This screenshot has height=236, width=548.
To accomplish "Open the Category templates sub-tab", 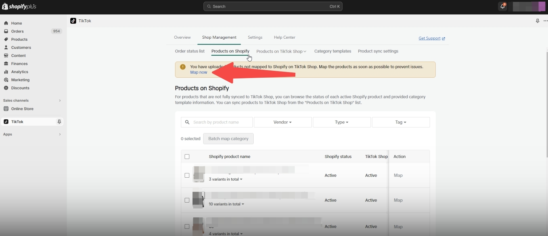I will (332, 51).
